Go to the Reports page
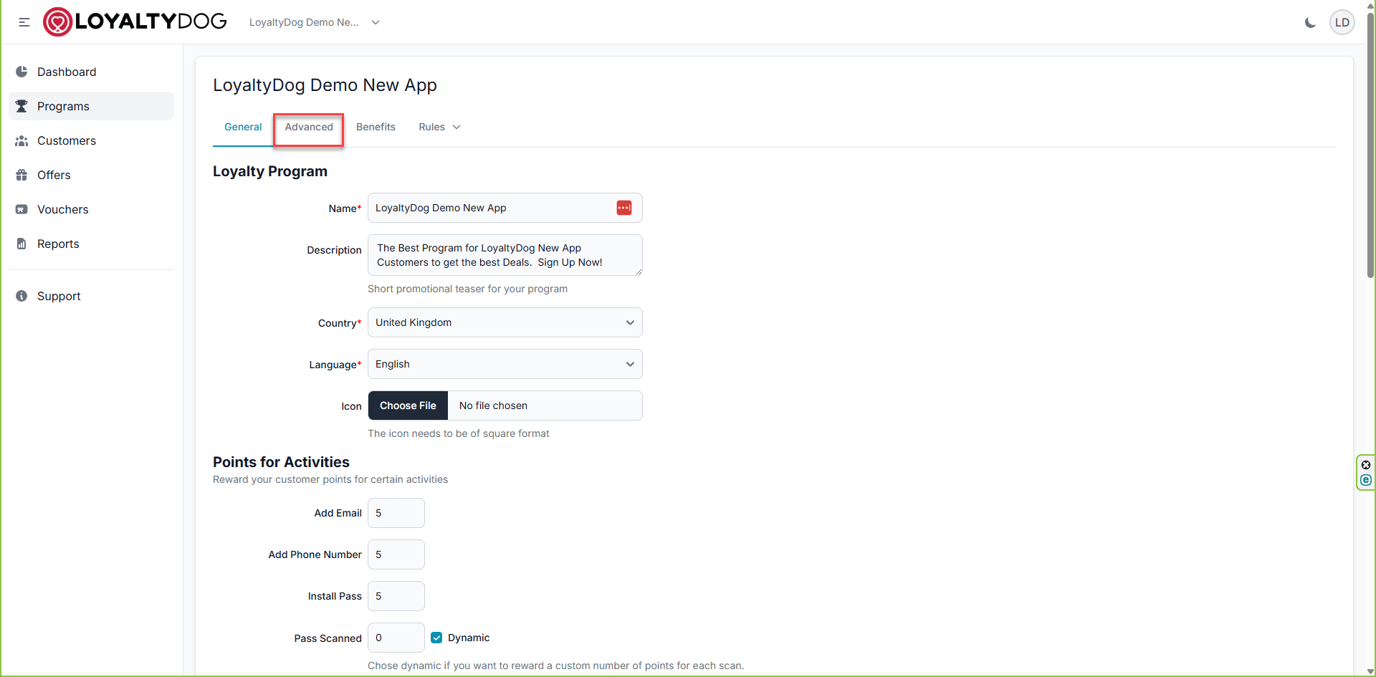Viewport: 1376px width, 677px height. [x=91, y=244]
